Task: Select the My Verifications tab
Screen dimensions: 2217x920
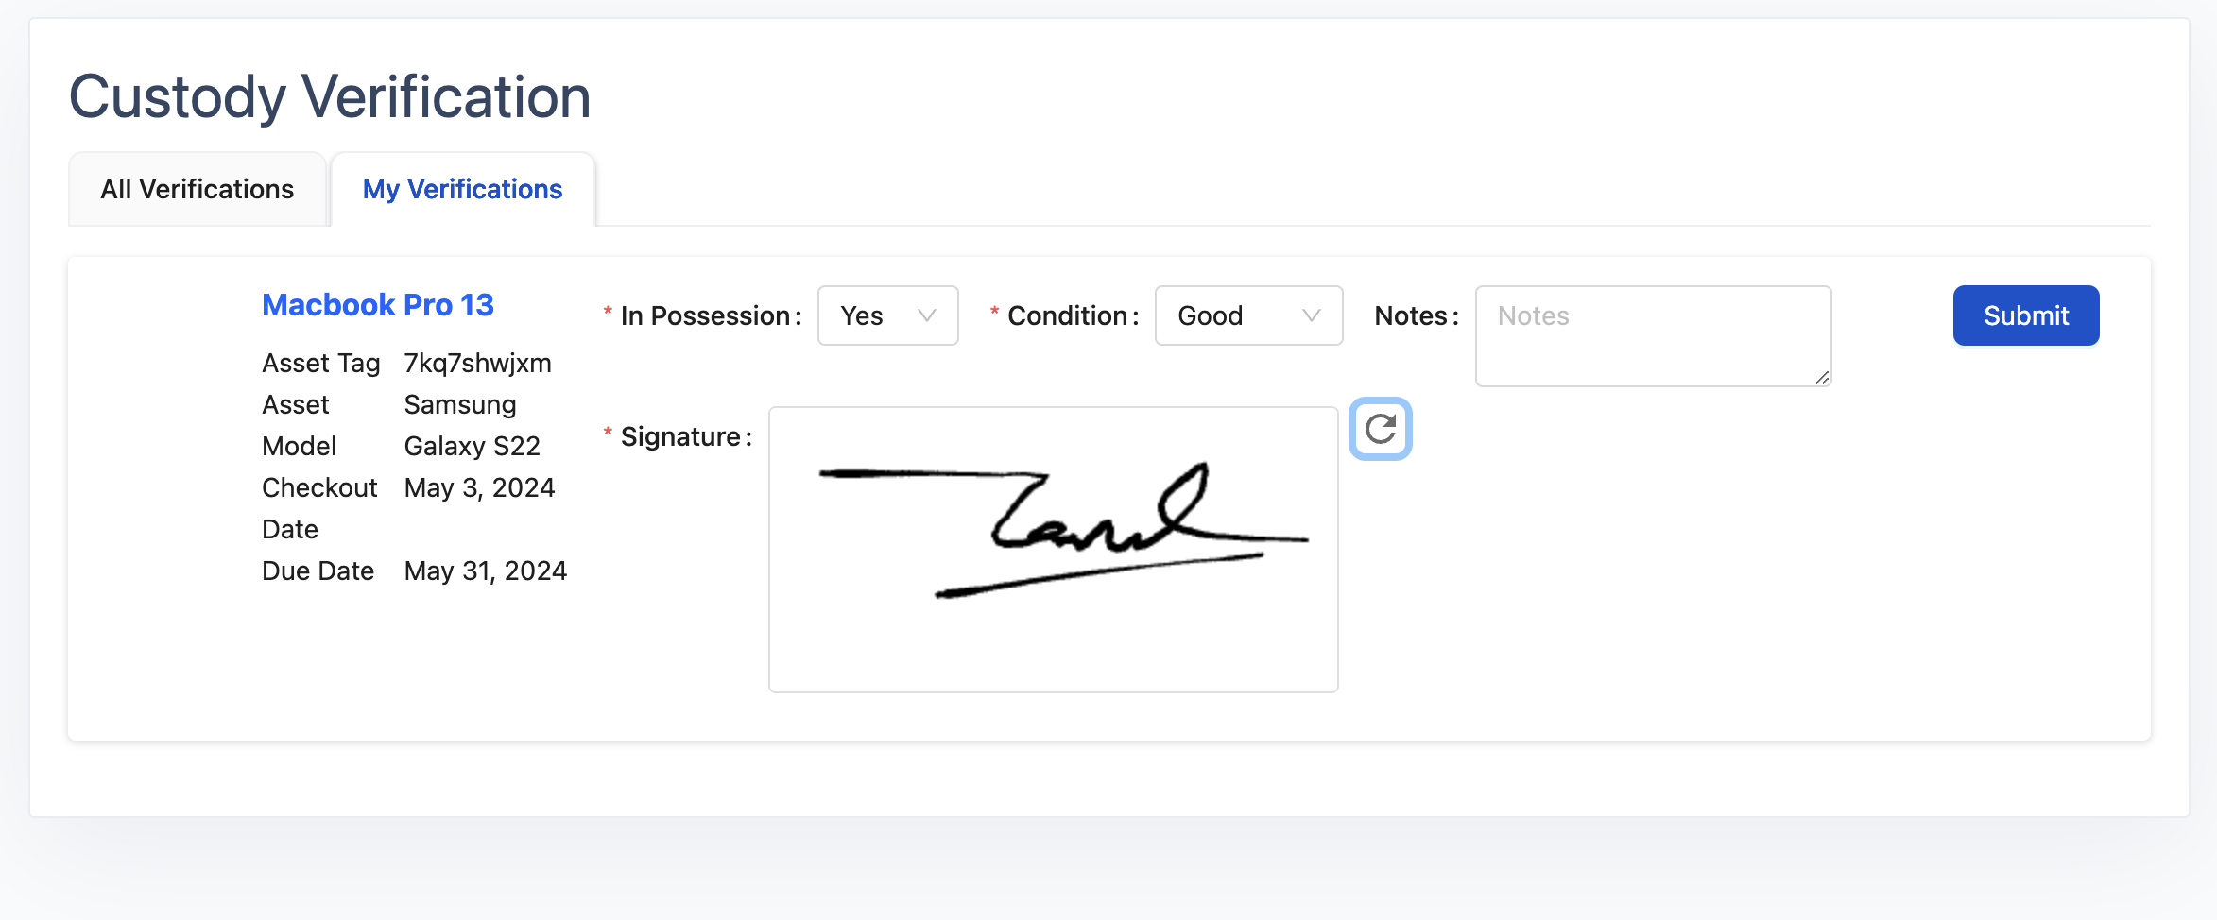Action: 462,189
